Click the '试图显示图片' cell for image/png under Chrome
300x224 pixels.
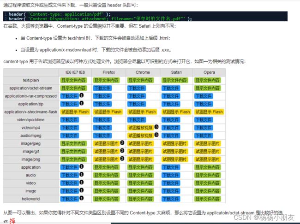(x=140, y=159)
